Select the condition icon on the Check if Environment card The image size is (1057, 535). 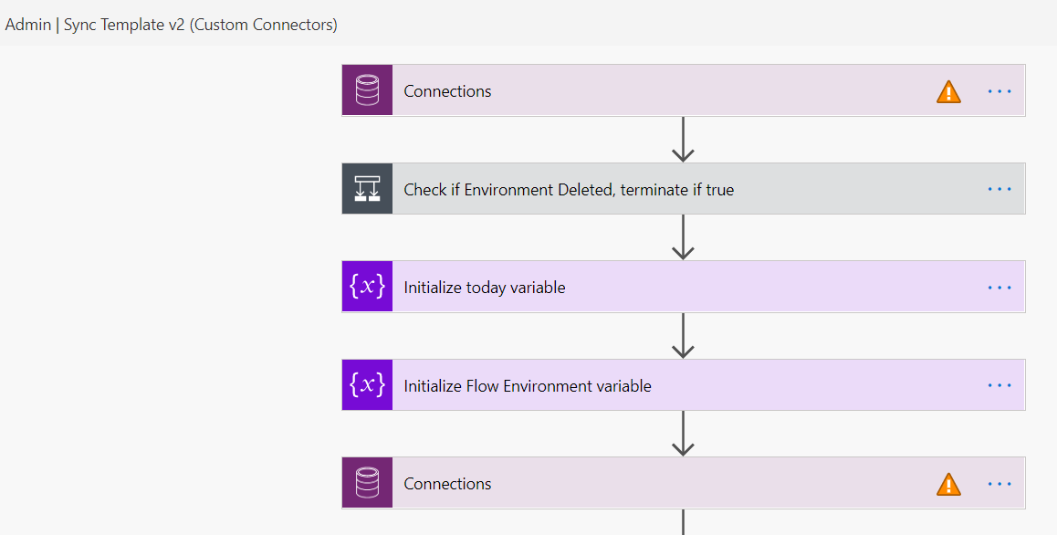pyautogui.click(x=366, y=188)
